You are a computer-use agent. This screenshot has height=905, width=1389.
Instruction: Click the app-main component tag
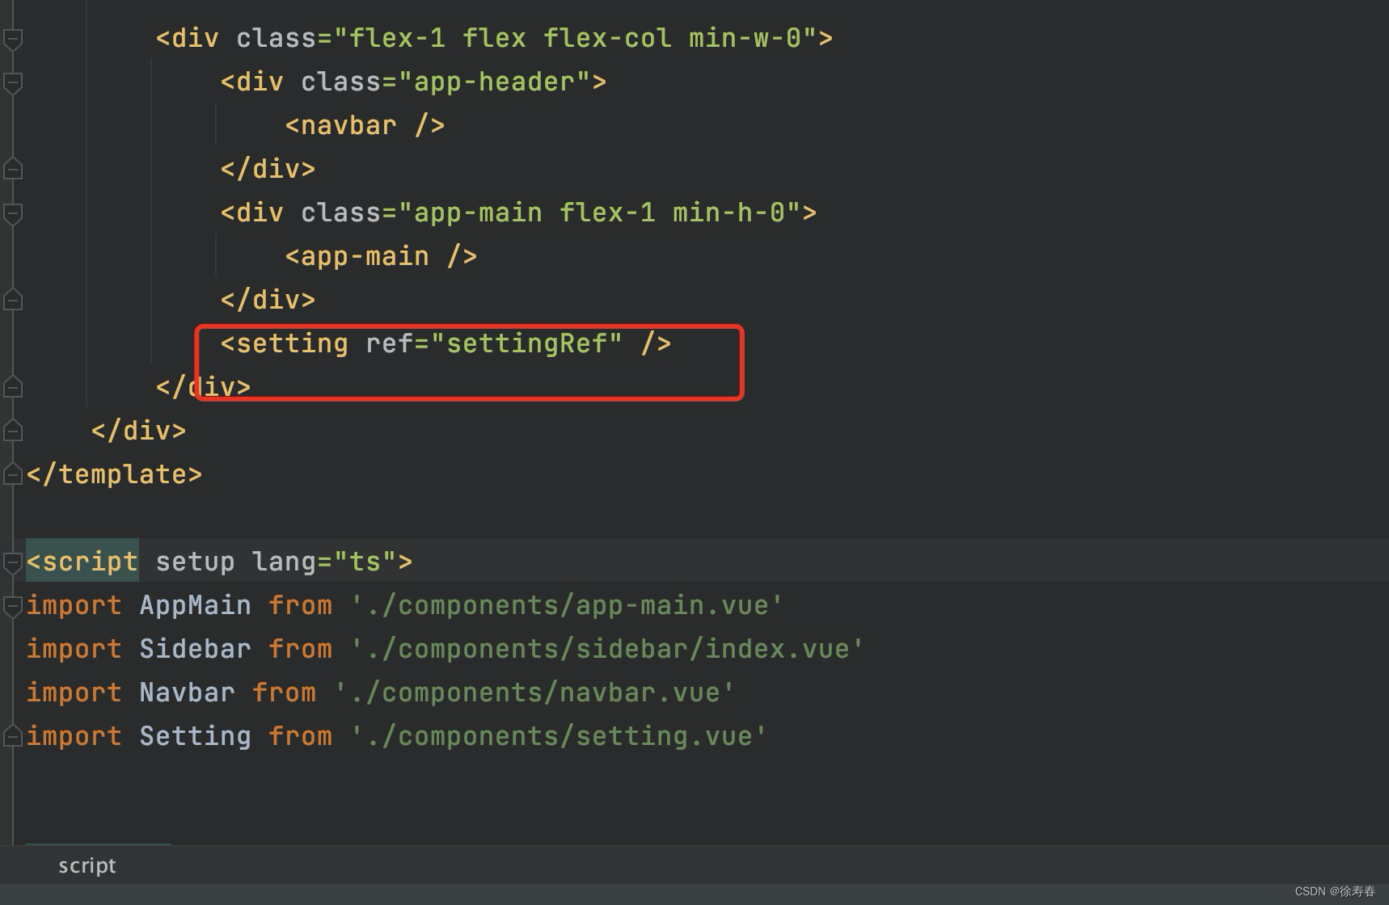point(381,257)
